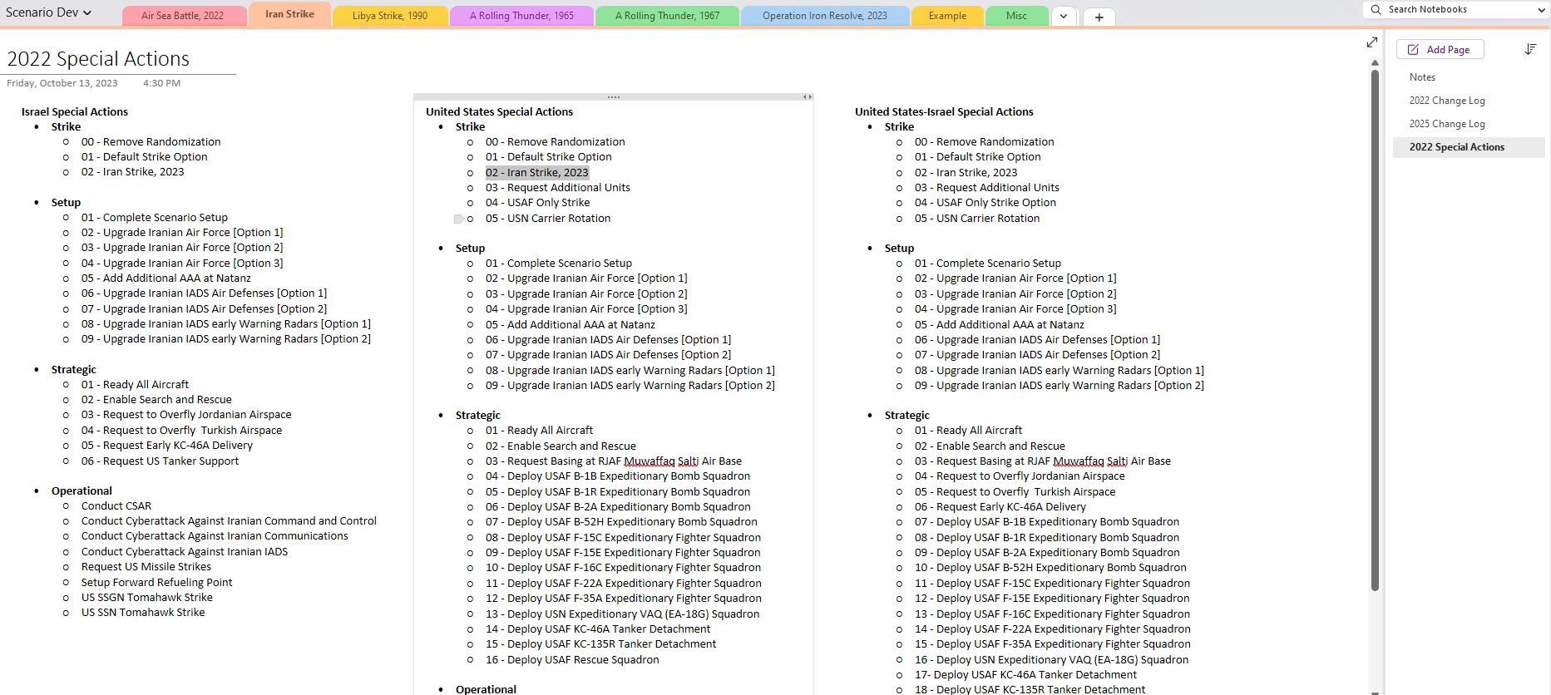Click the Israel Special Actions heading
Screen dimensions: 1551x695
click(75, 111)
